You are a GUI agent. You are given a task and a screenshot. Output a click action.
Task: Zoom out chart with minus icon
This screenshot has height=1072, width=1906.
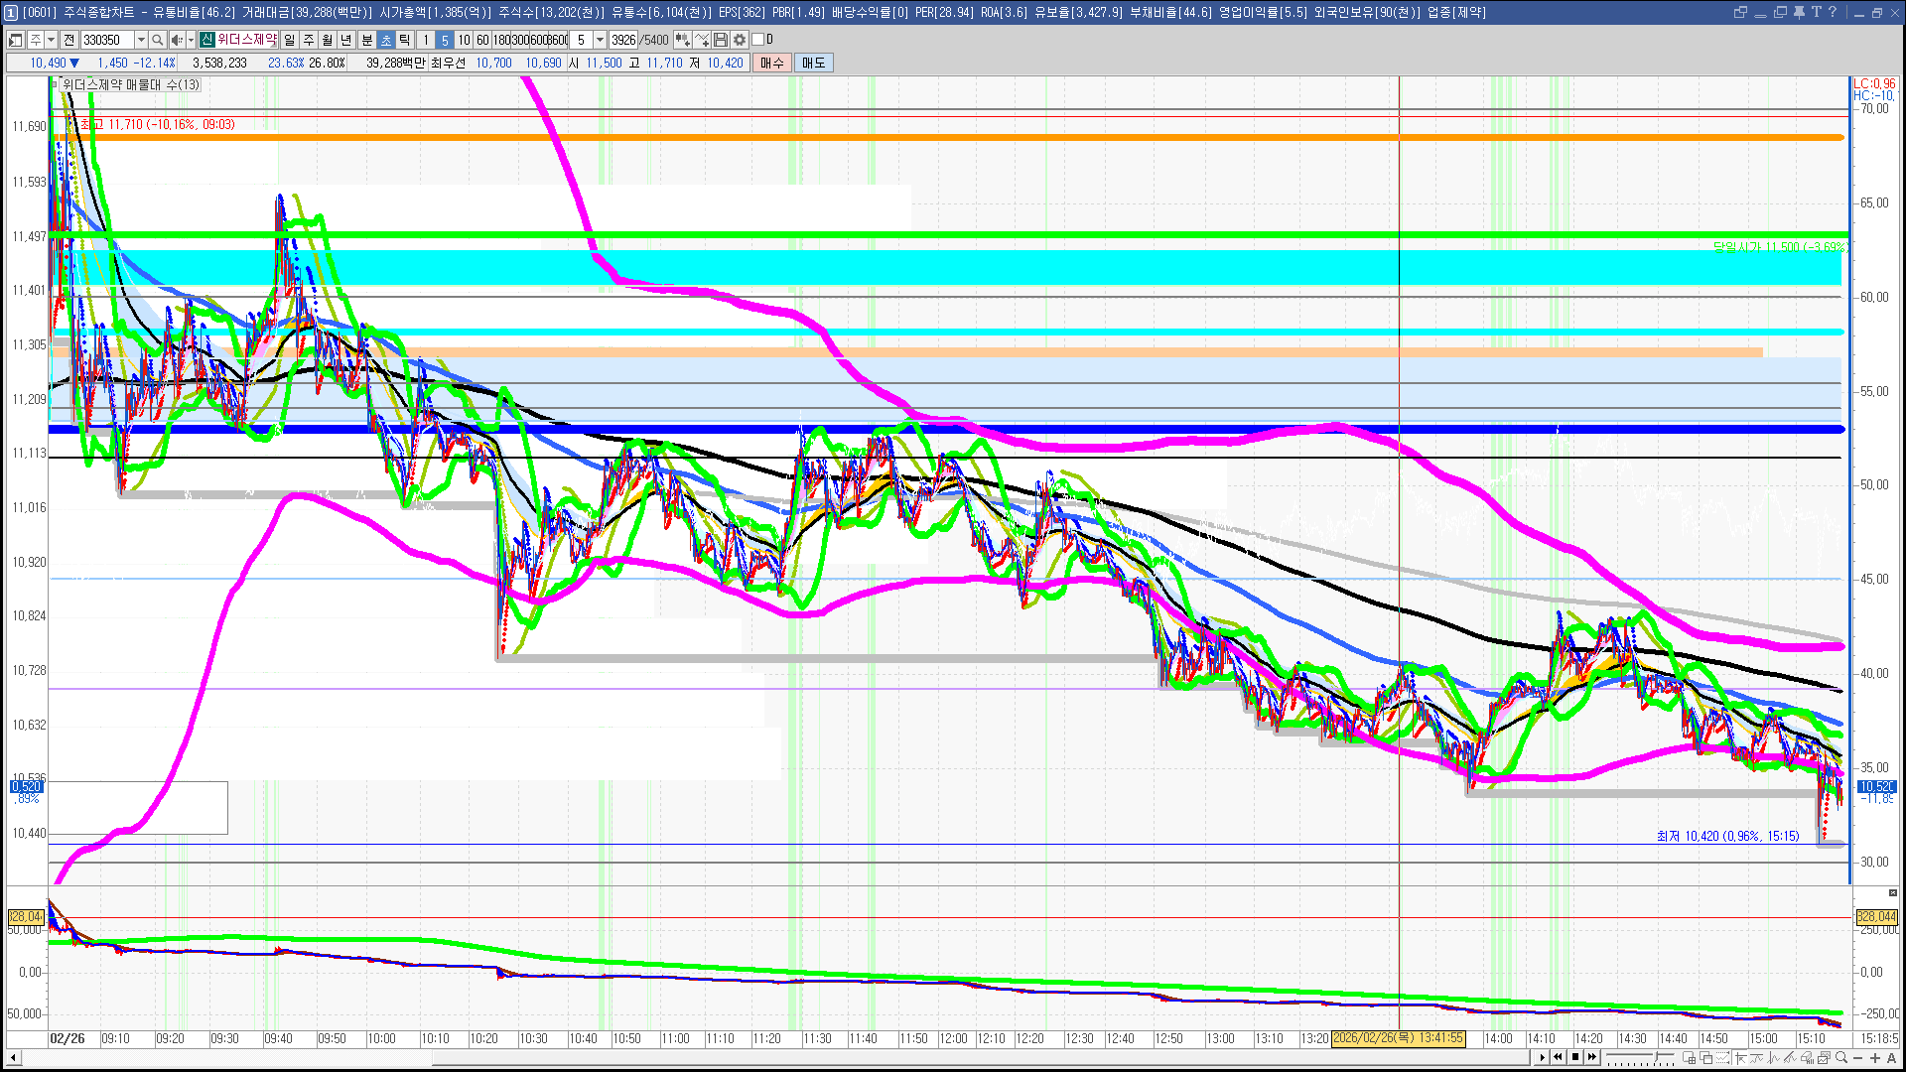(1857, 1057)
